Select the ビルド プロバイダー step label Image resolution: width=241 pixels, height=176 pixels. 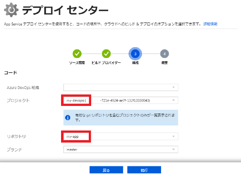pos(106,63)
